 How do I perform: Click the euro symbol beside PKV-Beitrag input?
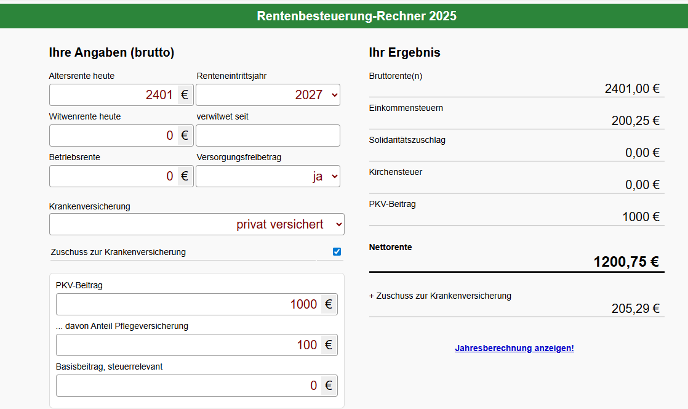coord(329,304)
